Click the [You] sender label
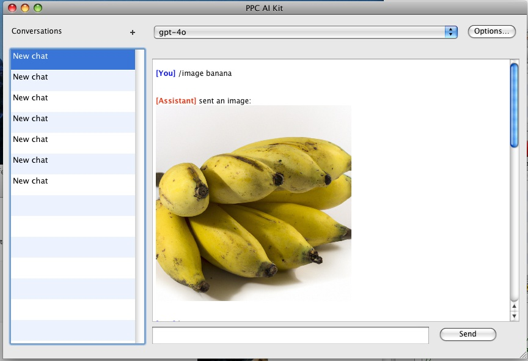Image resolution: width=528 pixels, height=361 pixels. coord(166,73)
